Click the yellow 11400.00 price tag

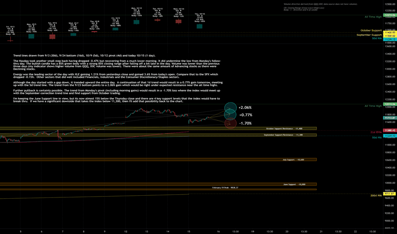[x=389, y=33]
